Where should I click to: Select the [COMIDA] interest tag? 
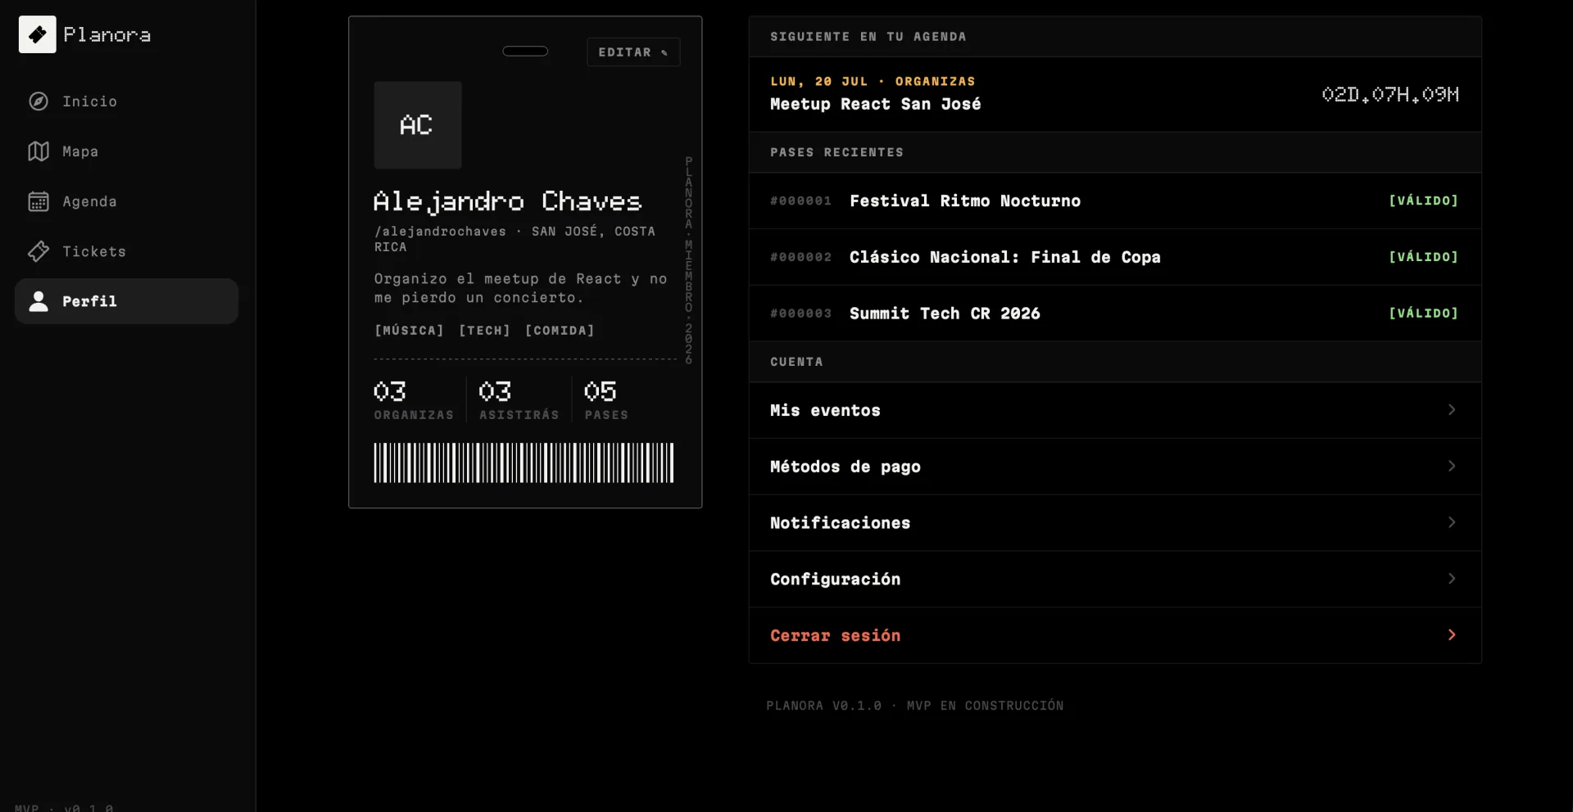pyautogui.click(x=560, y=331)
